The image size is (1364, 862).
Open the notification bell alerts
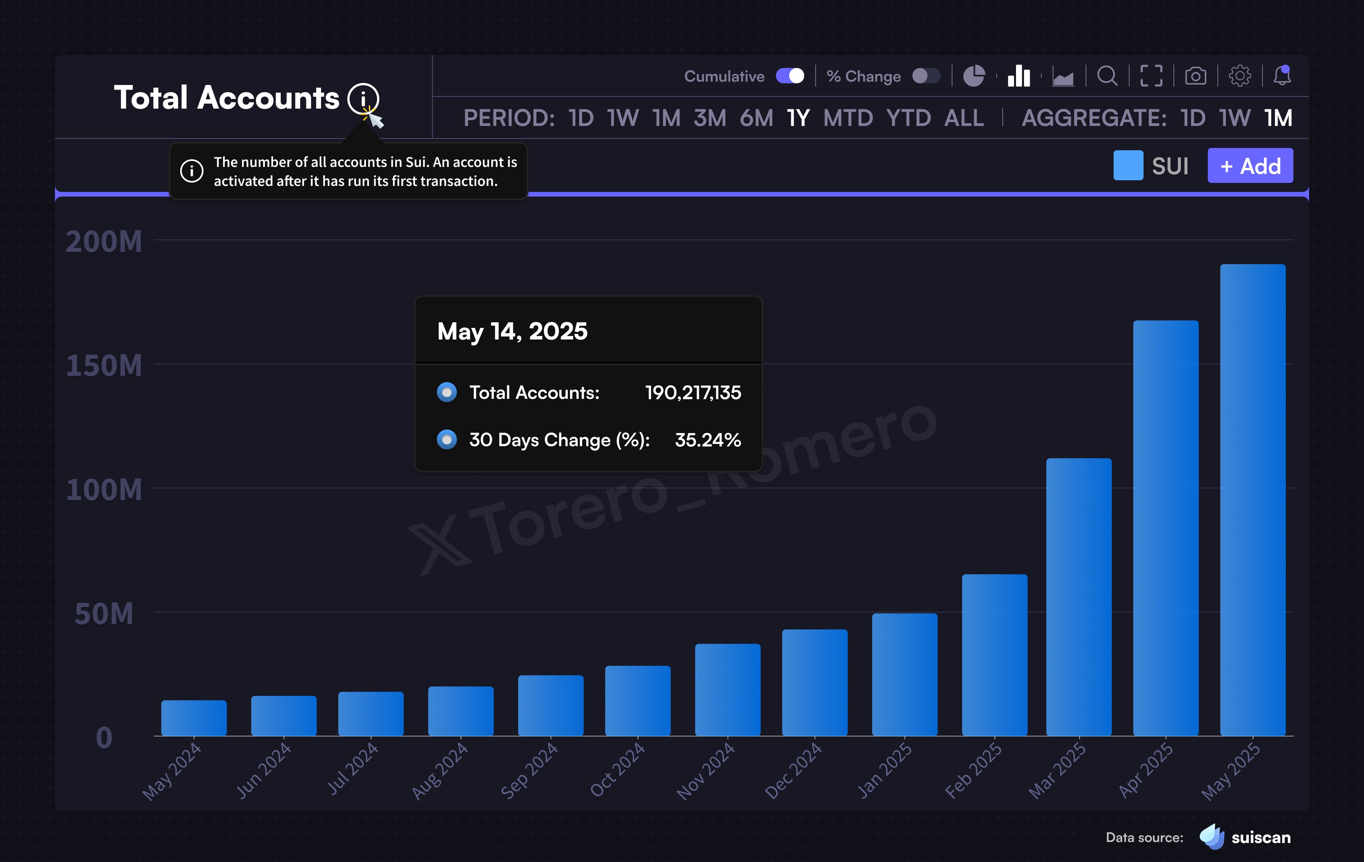pyautogui.click(x=1282, y=75)
